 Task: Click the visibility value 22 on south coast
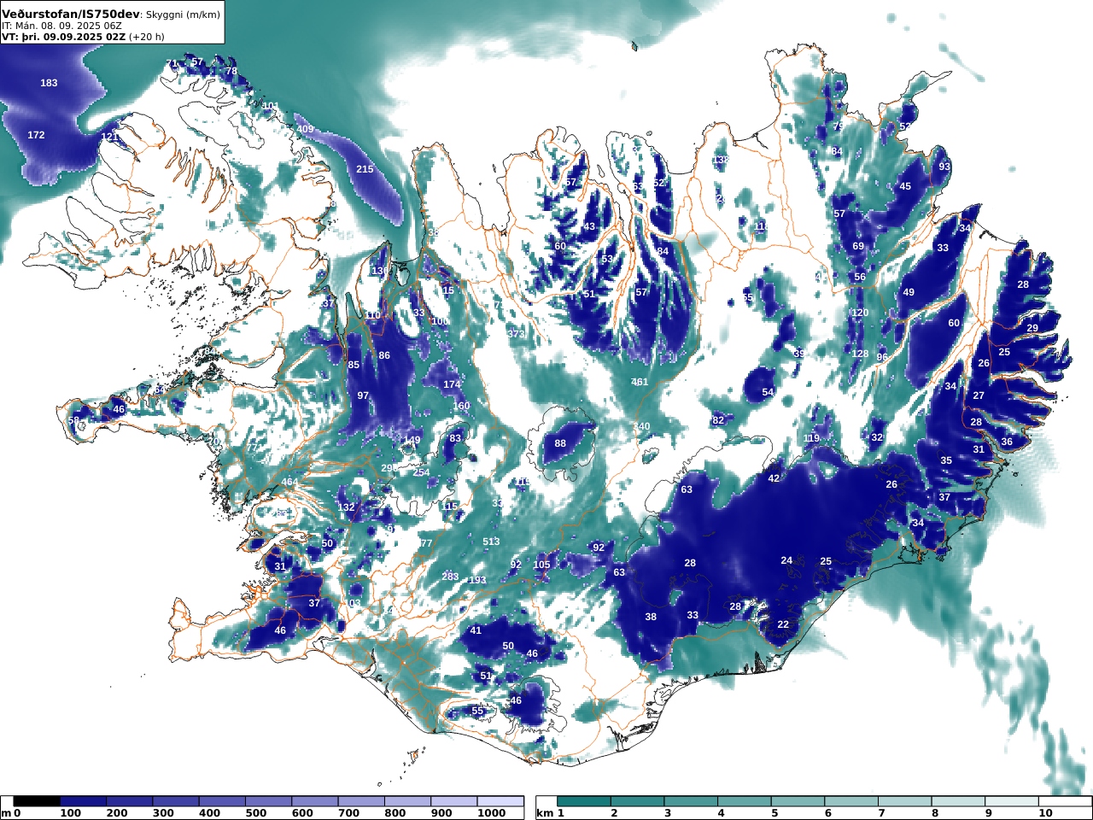(x=783, y=624)
